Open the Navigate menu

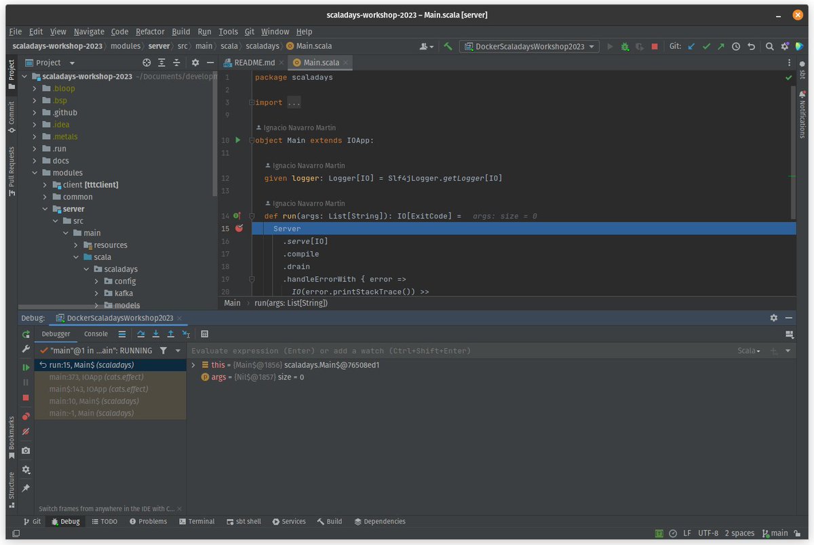point(89,31)
